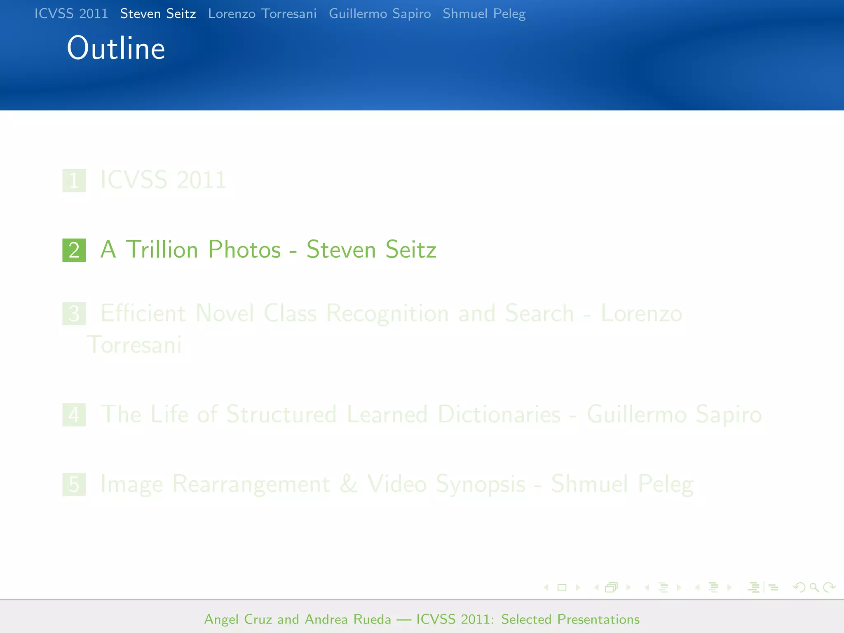Open A Trillion Photos outline entry
The image size is (844, 633).
tap(269, 250)
